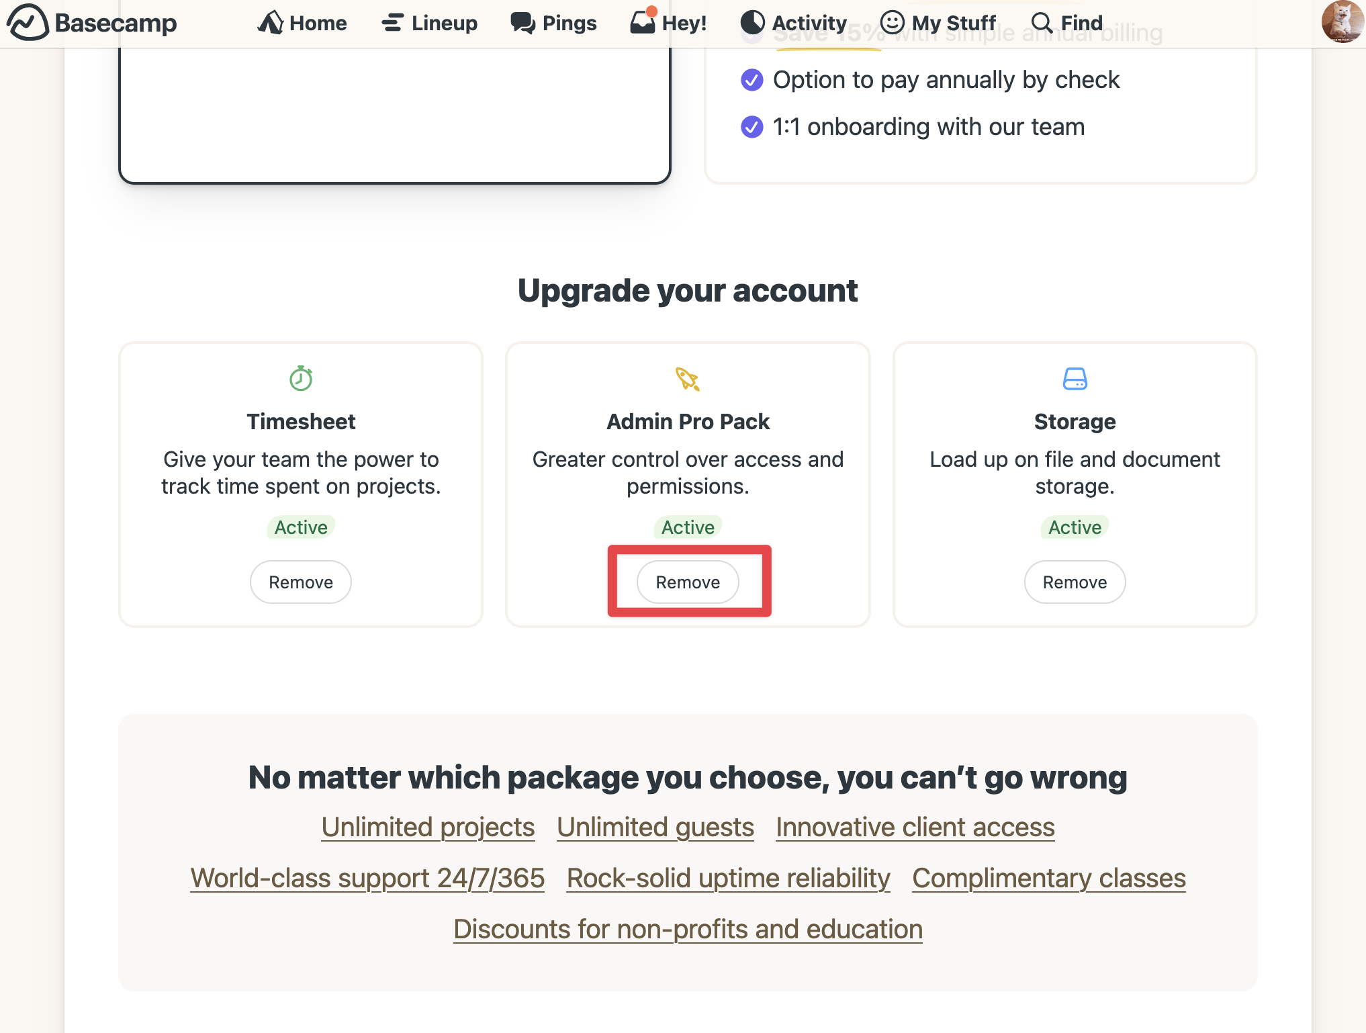Click the Find magnifying glass icon

pyautogui.click(x=1042, y=22)
